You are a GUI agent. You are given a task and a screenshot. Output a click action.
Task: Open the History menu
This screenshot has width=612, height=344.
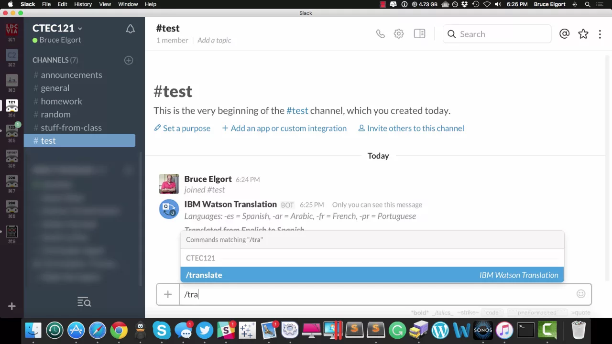(x=83, y=4)
